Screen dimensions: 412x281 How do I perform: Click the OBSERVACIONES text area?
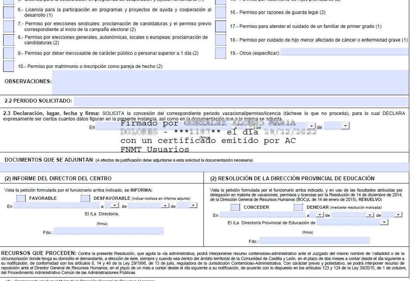[230, 82]
